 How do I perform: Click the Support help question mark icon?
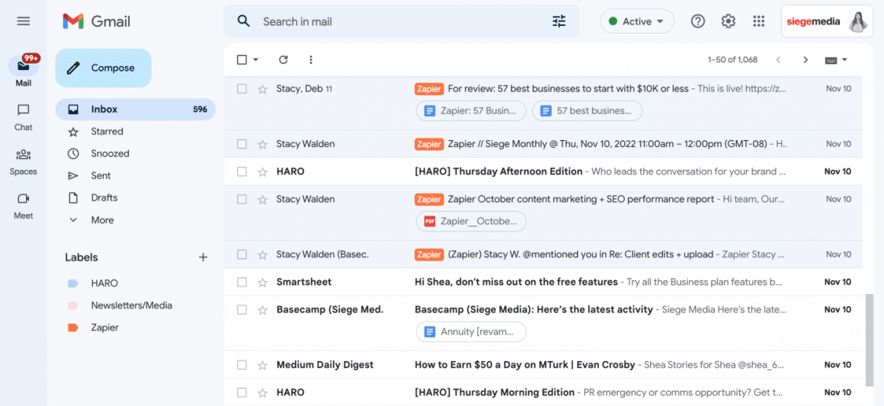pos(698,21)
